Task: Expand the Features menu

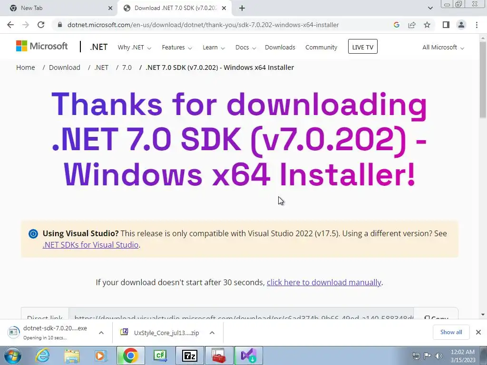Action: click(177, 47)
